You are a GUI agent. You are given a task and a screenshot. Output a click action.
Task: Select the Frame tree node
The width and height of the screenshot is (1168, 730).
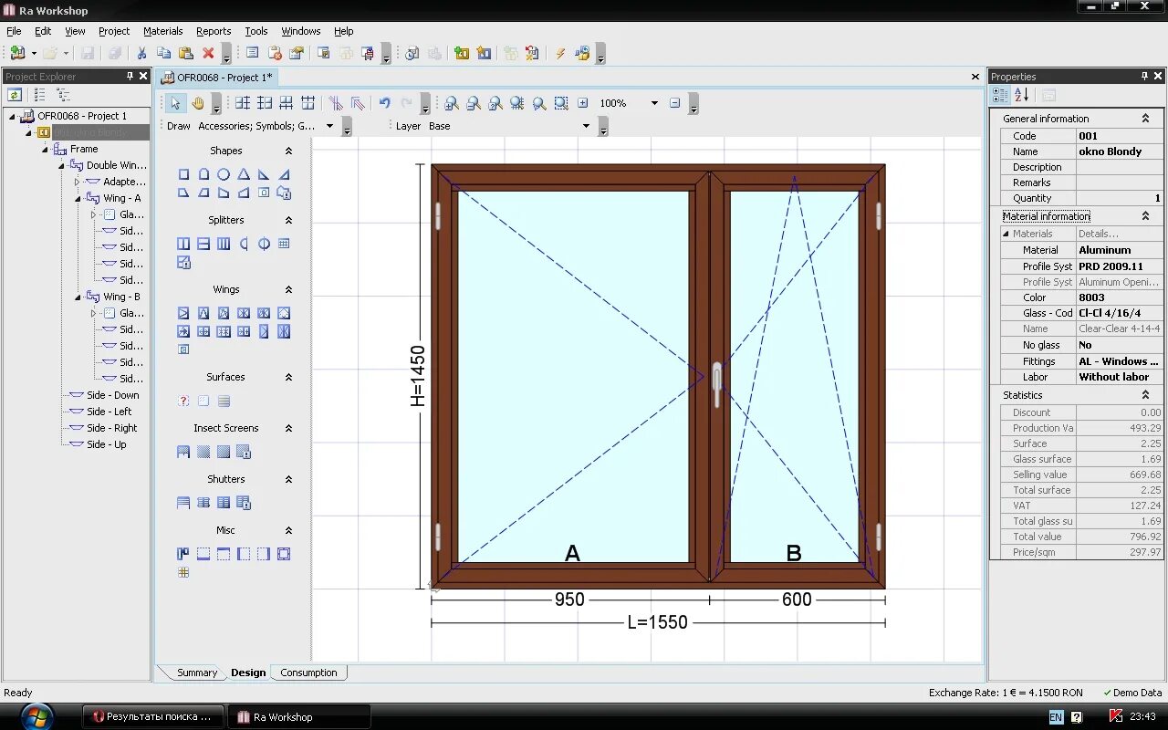[84, 149]
